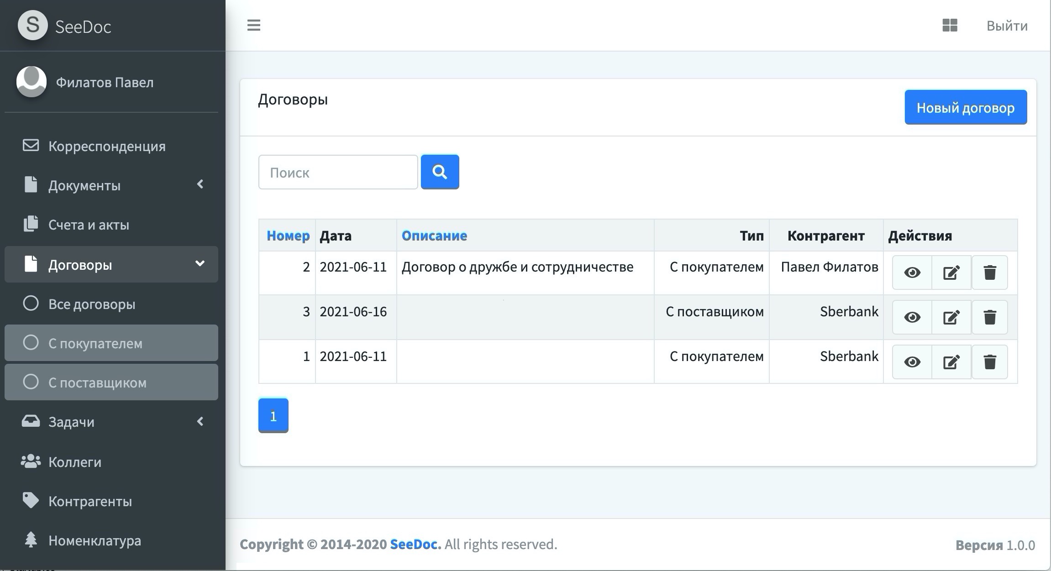Select the С поставщиком sidebar filter
Viewport: 1051px width, 571px height.
click(x=111, y=382)
